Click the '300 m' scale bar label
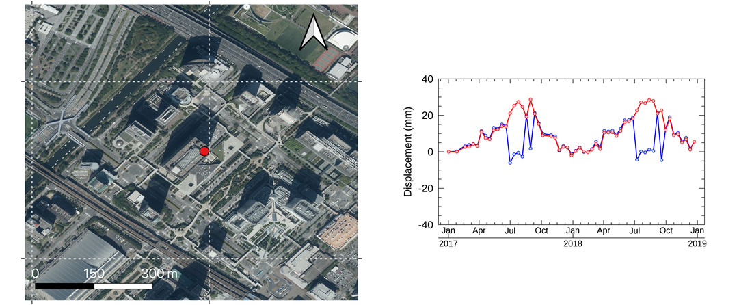This screenshot has width=752, height=305. click(159, 274)
